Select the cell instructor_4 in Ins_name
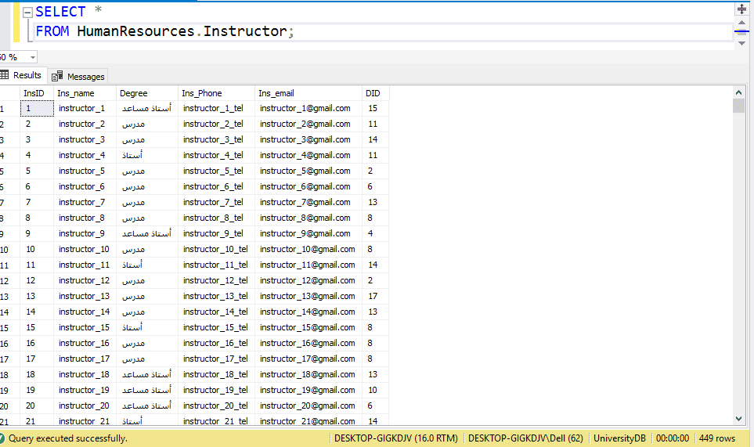 tap(85, 155)
